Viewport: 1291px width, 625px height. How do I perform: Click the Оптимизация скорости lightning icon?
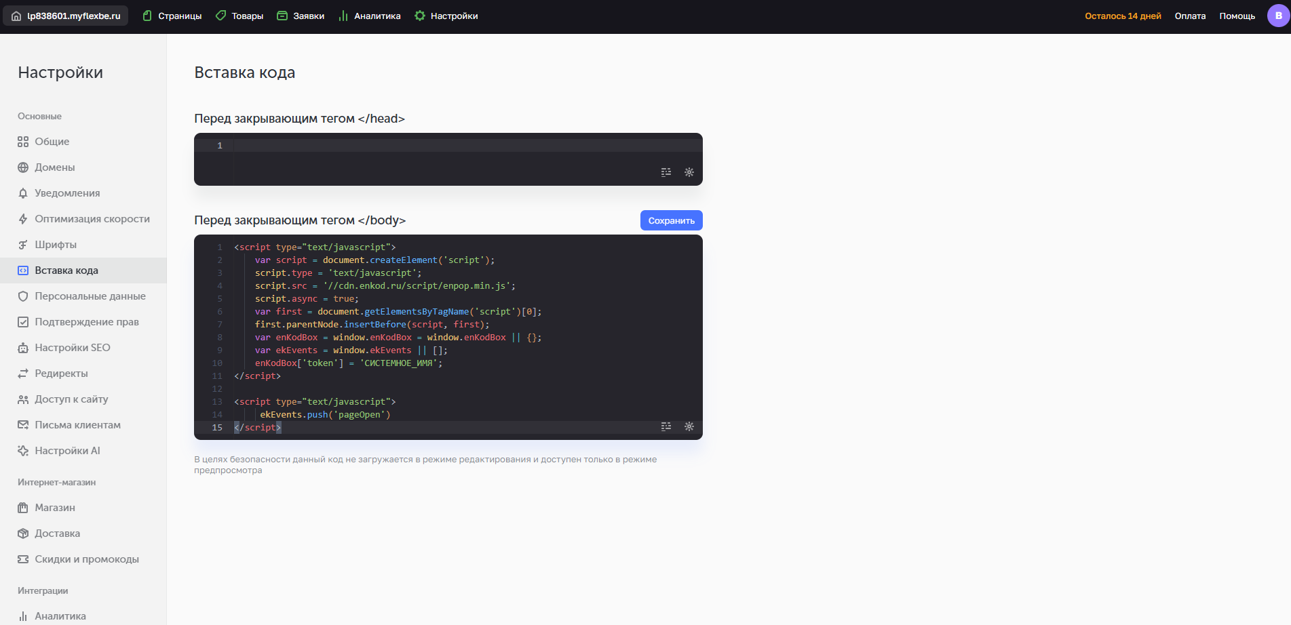(23, 219)
